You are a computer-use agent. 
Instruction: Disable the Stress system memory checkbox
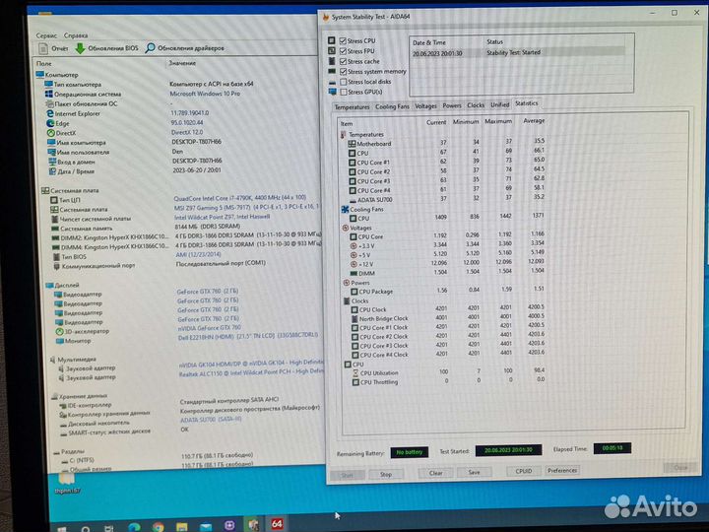tap(344, 72)
